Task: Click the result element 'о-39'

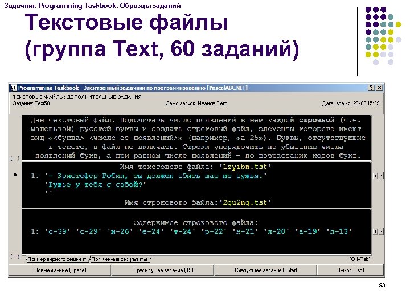Action: 58,231
